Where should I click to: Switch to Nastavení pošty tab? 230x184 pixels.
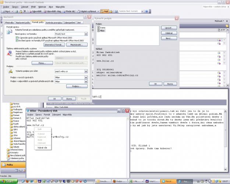[x=23, y=22]
